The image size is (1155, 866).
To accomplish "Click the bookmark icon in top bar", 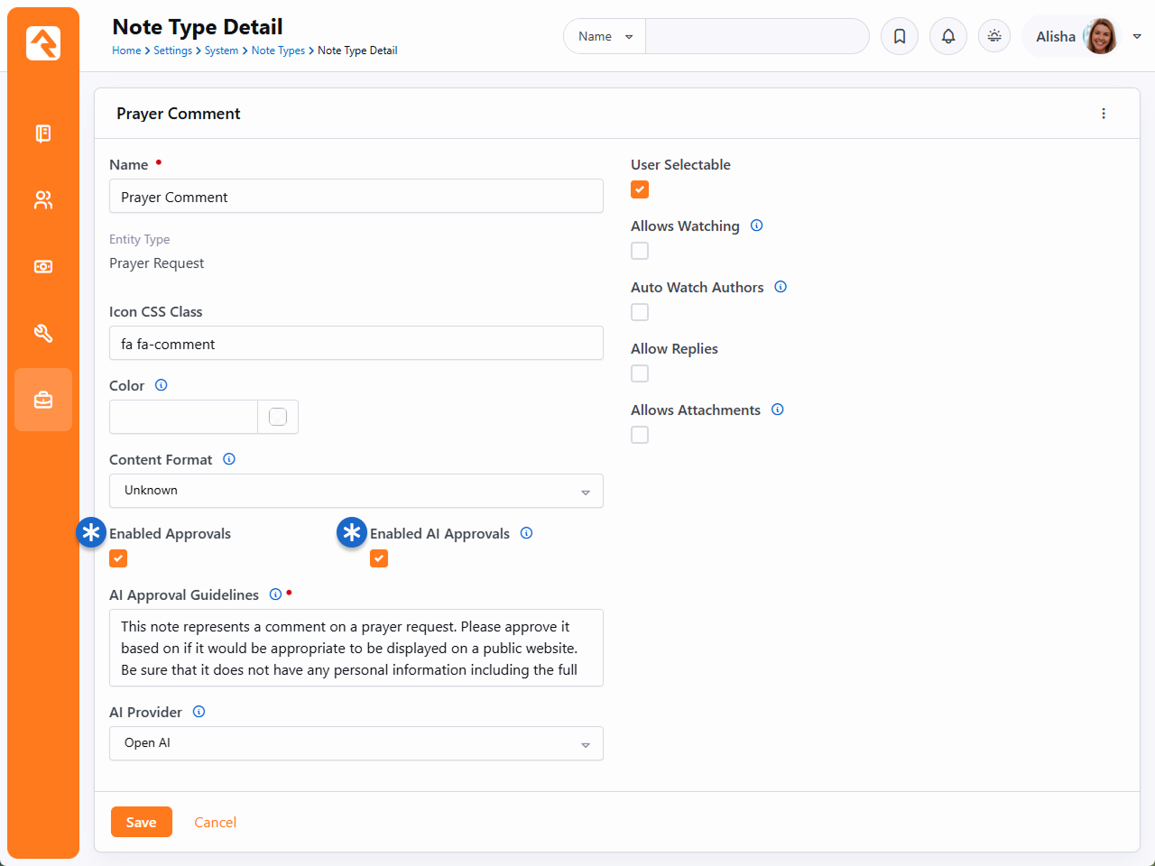I will pos(900,36).
